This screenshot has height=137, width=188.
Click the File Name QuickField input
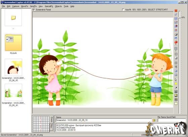tap(172, 120)
